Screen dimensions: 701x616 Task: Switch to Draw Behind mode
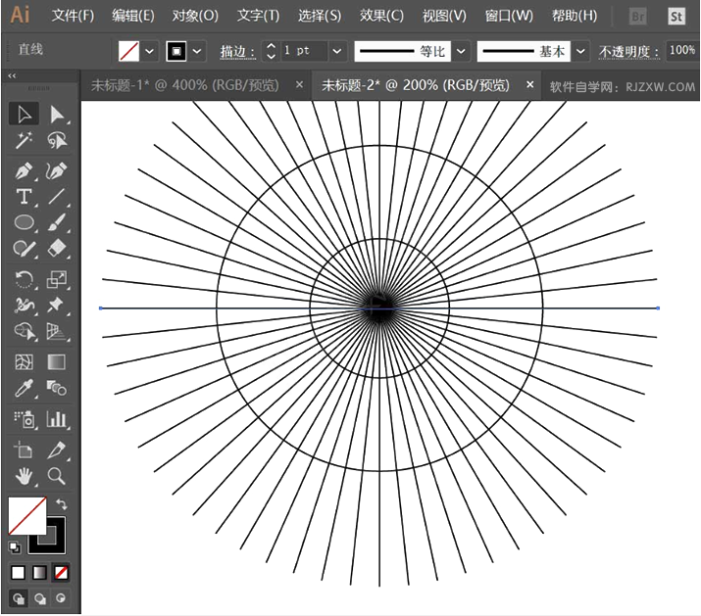40,598
